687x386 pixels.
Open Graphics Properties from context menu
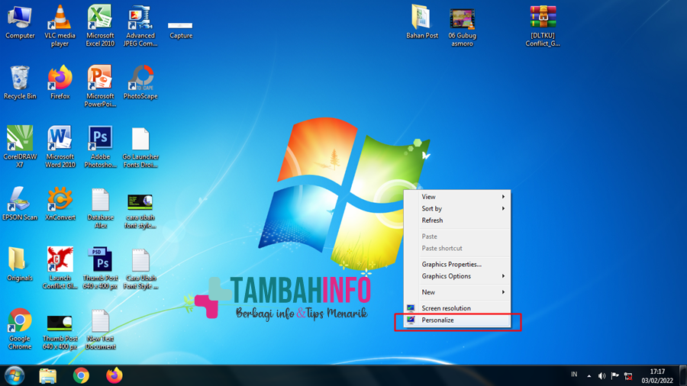click(x=457, y=265)
